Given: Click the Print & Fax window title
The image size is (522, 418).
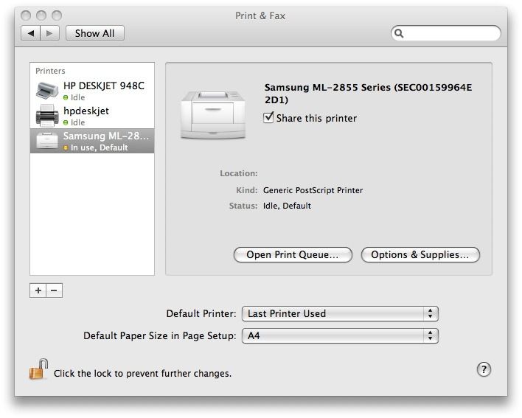Looking at the screenshot, I should click(x=260, y=15).
